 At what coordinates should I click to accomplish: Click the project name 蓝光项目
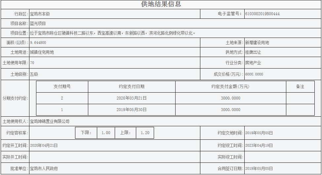click(38, 24)
